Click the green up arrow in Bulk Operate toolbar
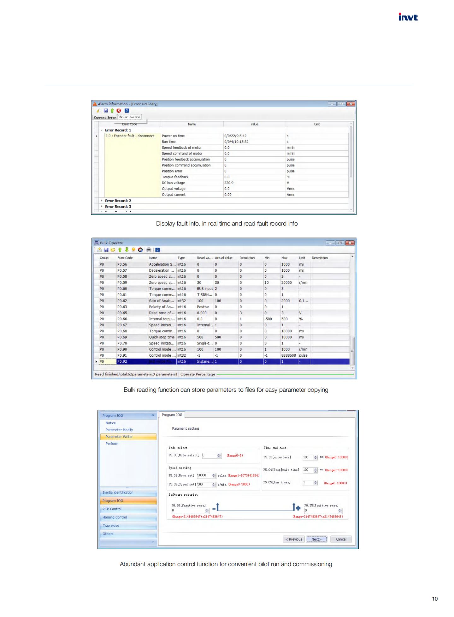Image resolution: width=454 pixels, height=617 pixels. [120, 250]
